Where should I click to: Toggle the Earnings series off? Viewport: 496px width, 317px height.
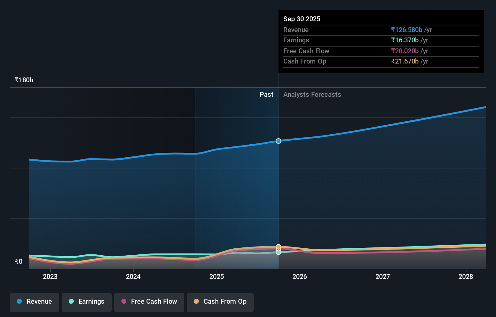pos(86,302)
